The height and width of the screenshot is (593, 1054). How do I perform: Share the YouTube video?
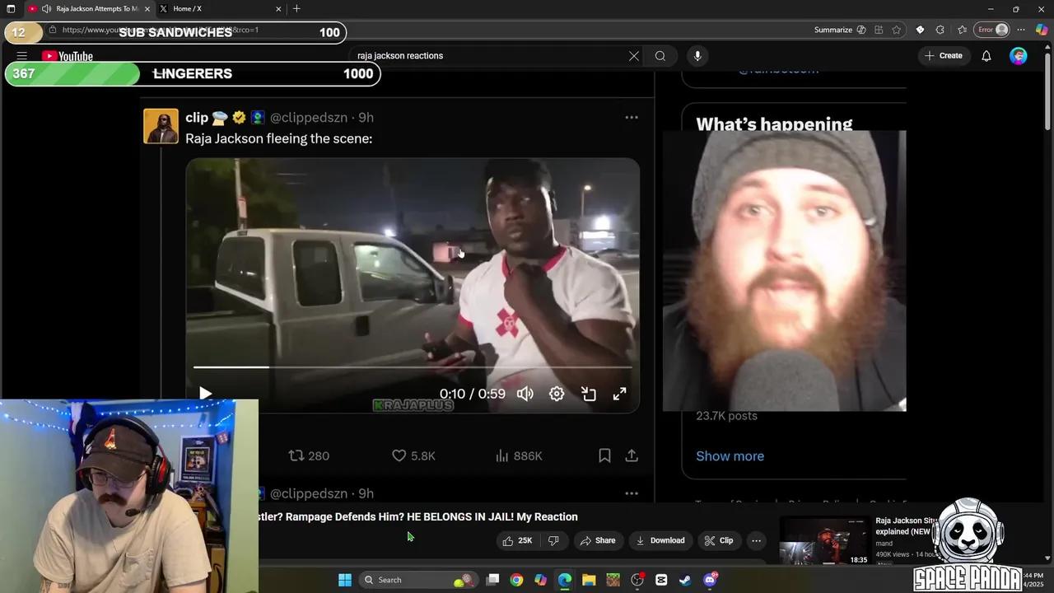[598, 540]
